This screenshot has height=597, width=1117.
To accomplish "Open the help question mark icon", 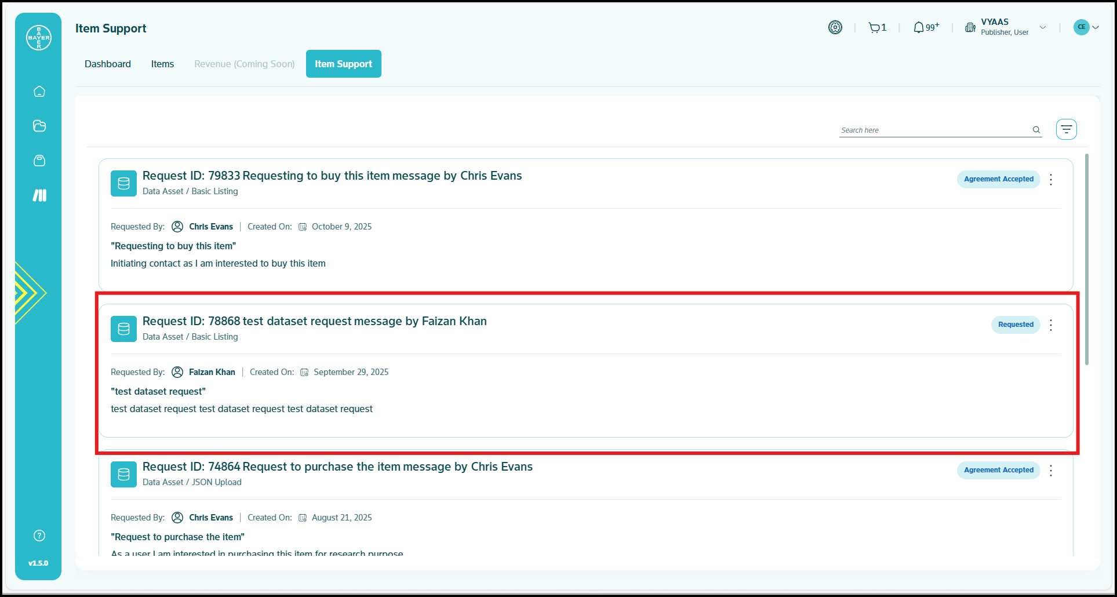I will pyautogui.click(x=39, y=536).
